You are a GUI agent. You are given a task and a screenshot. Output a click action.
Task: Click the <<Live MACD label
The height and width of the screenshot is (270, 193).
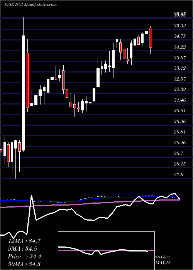click(x=163, y=260)
